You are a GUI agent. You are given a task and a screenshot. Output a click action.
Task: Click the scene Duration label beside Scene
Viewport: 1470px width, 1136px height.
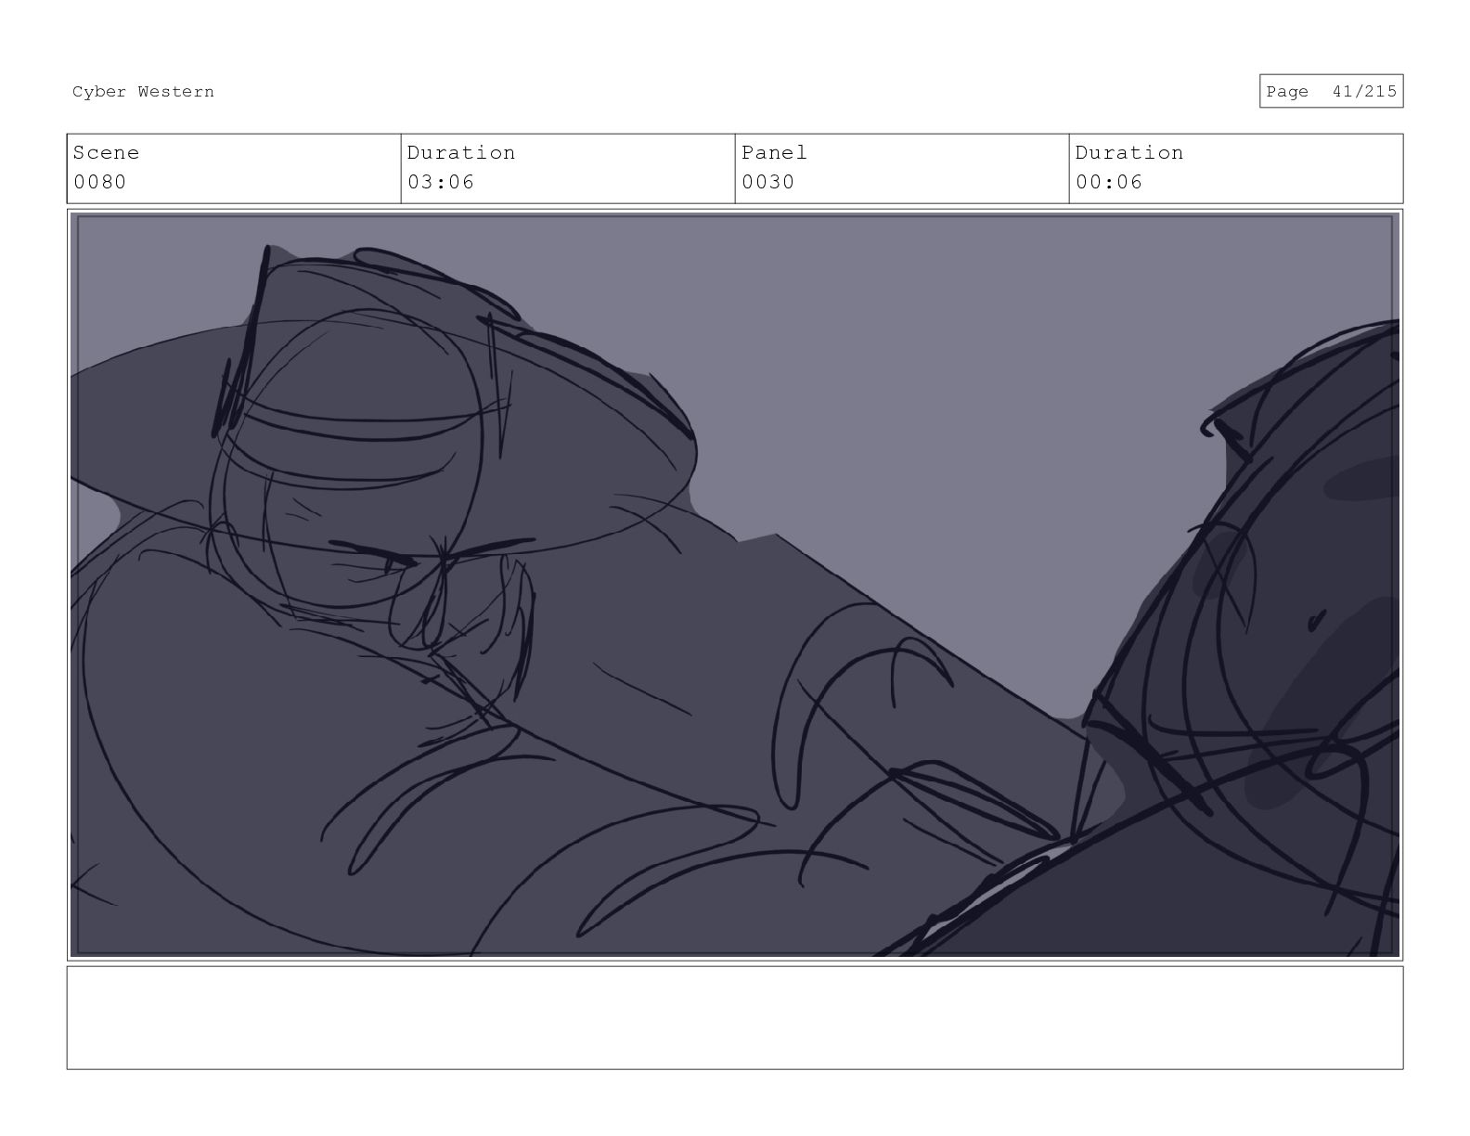point(460,153)
